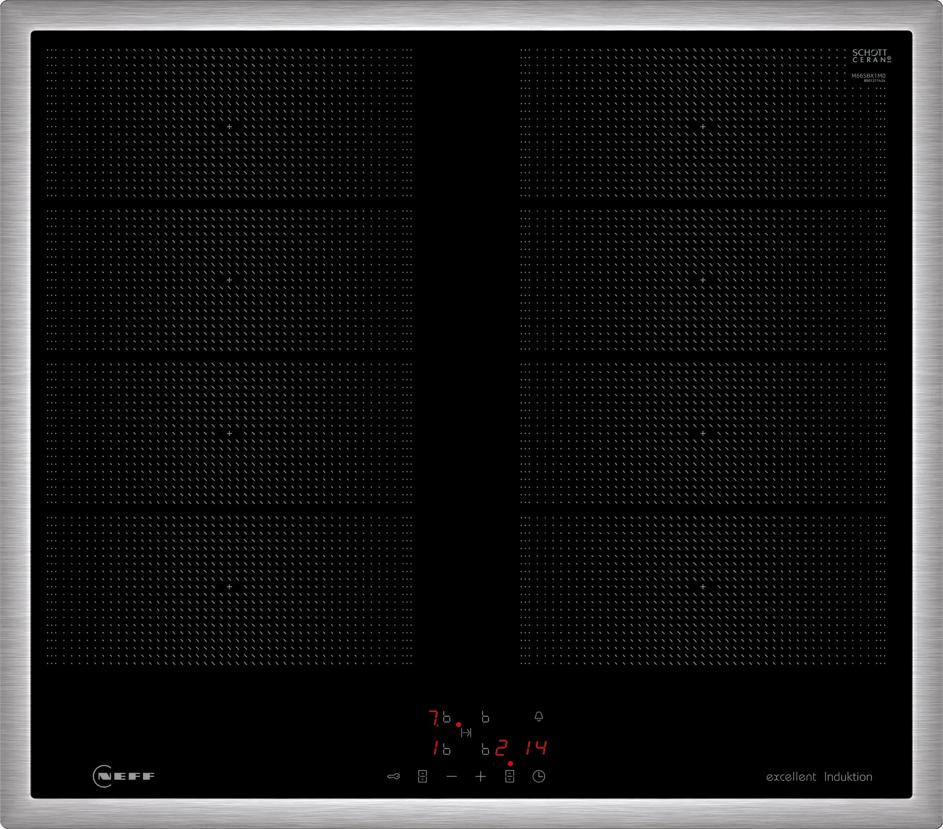
Task: Tap the right flex zone selector icon
Action: coord(509,777)
